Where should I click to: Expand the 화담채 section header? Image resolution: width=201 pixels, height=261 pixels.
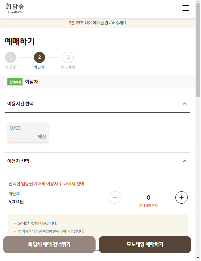tap(31, 82)
